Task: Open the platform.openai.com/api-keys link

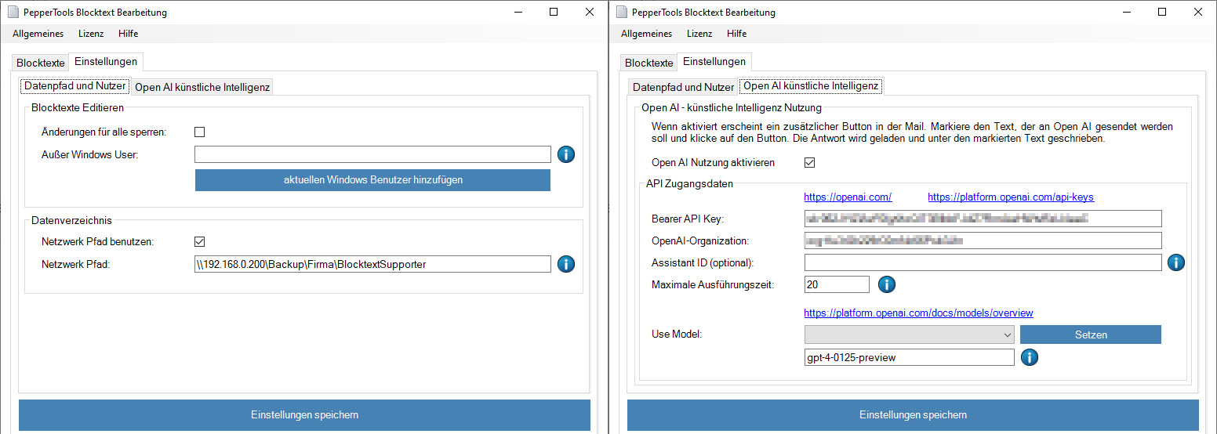Action: (1011, 197)
